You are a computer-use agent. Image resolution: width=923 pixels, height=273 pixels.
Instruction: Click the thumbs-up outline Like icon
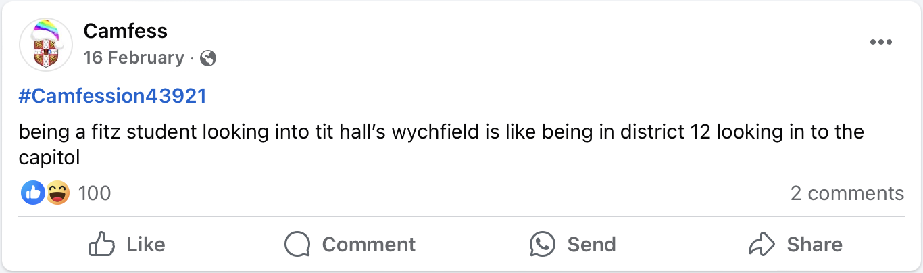pos(103,244)
